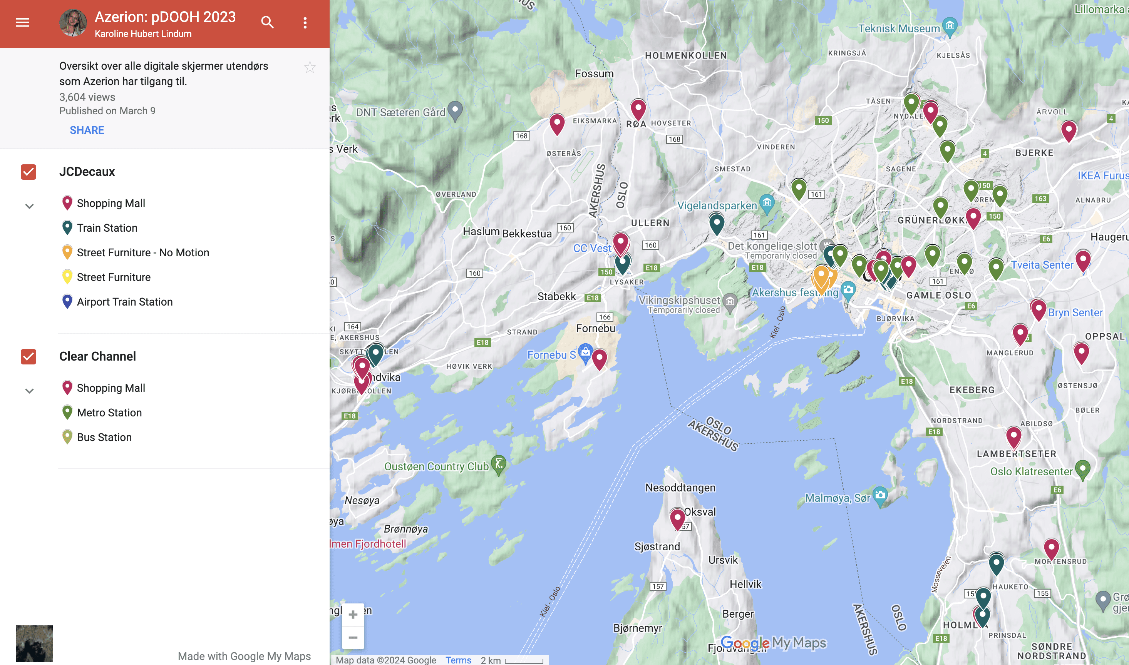Click the DNT Sæteren Gård pin

pos(455,110)
